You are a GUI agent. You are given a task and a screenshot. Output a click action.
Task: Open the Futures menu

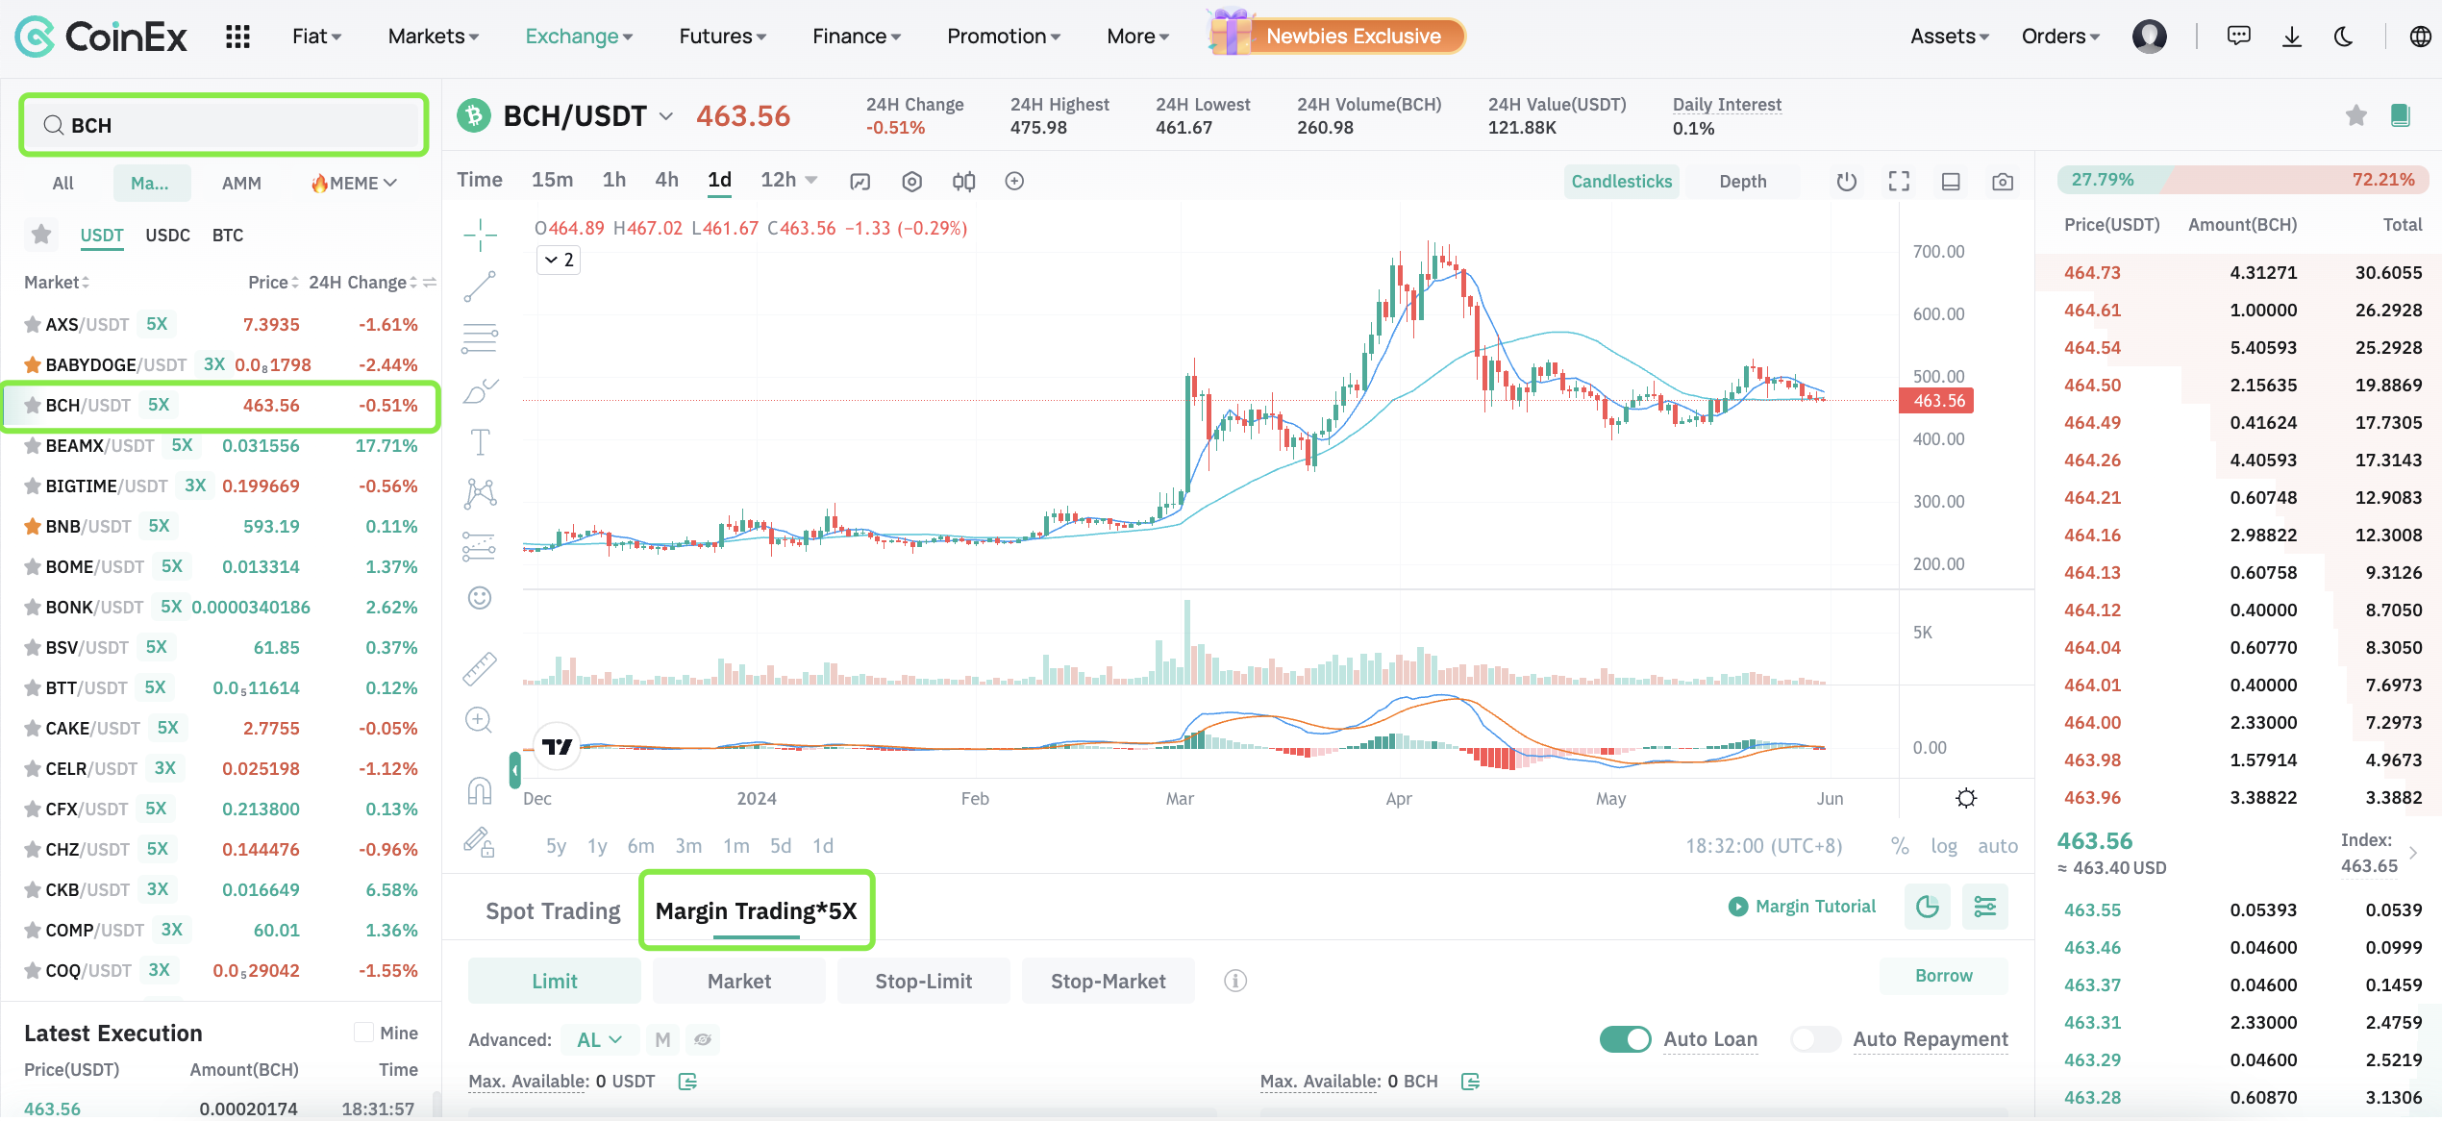[722, 37]
